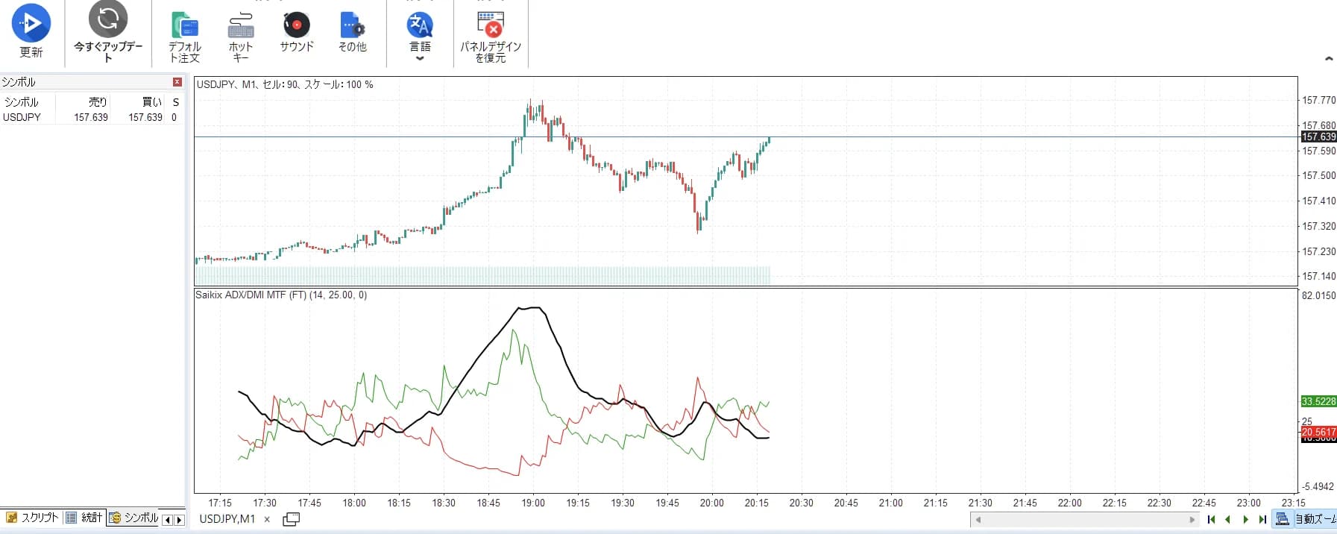Close the USDJPY,M1 chart tab
Image resolution: width=1337 pixels, height=534 pixels.
point(267,520)
